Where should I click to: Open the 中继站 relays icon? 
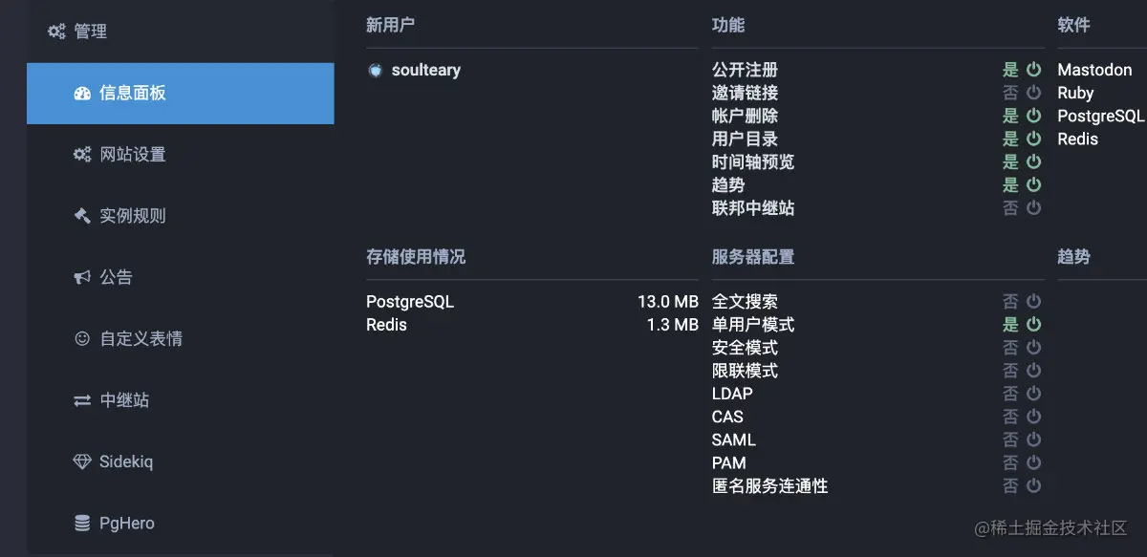click(82, 399)
